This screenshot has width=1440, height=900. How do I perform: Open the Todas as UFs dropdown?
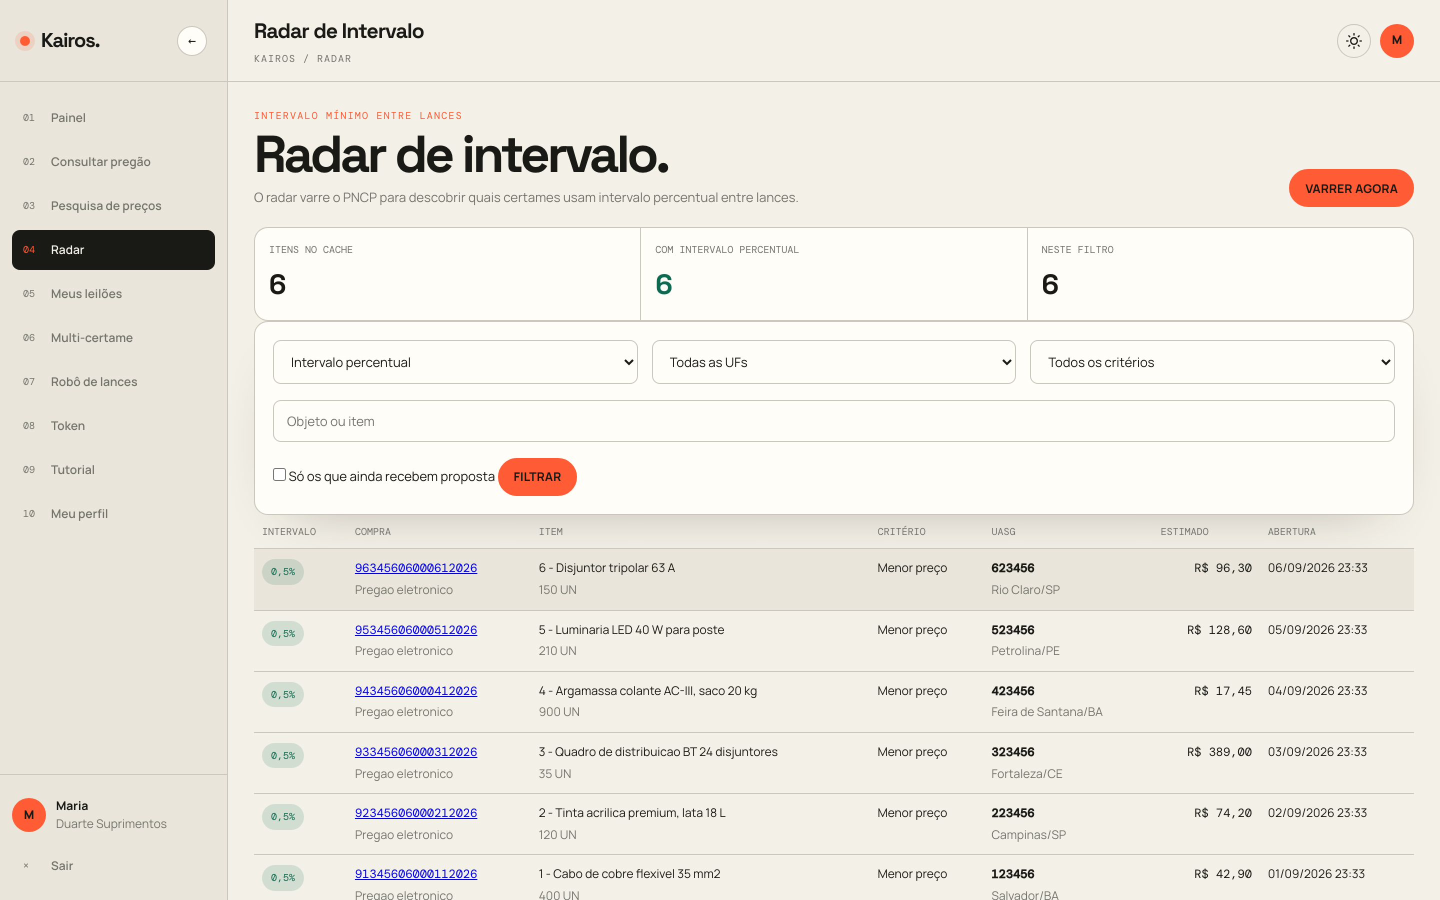pos(833,362)
